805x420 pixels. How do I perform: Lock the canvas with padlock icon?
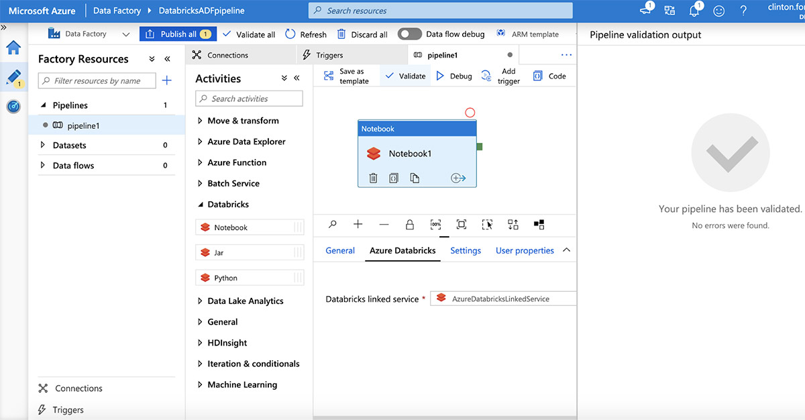[410, 225]
